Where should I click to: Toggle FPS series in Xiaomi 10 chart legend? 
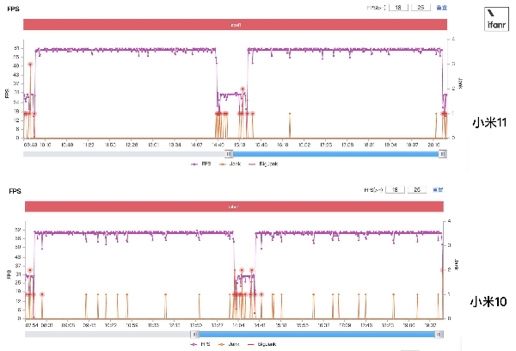200,344
